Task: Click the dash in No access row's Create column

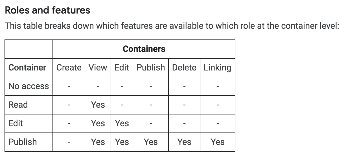Action: coord(69,87)
